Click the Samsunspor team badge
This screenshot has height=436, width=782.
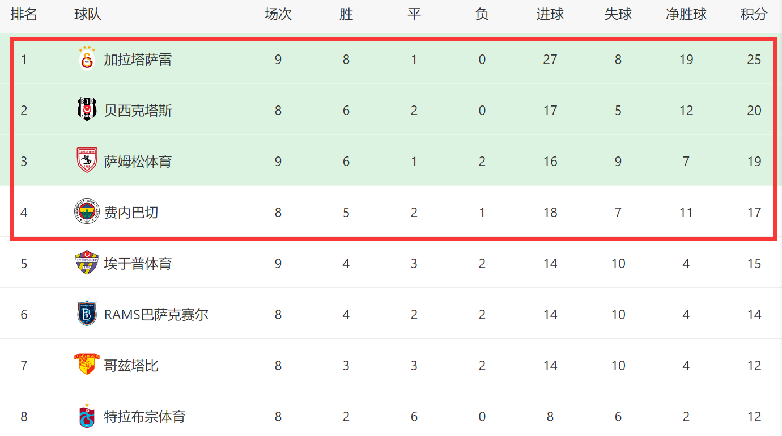[x=87, y=160]
